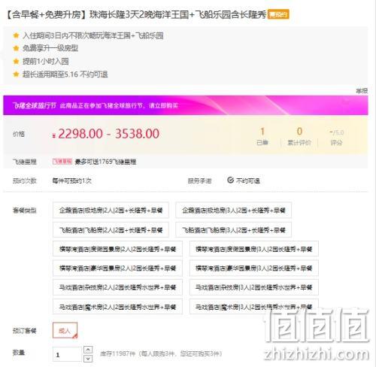Click the 需预约 orange badge next to title

tap(278, 14)
